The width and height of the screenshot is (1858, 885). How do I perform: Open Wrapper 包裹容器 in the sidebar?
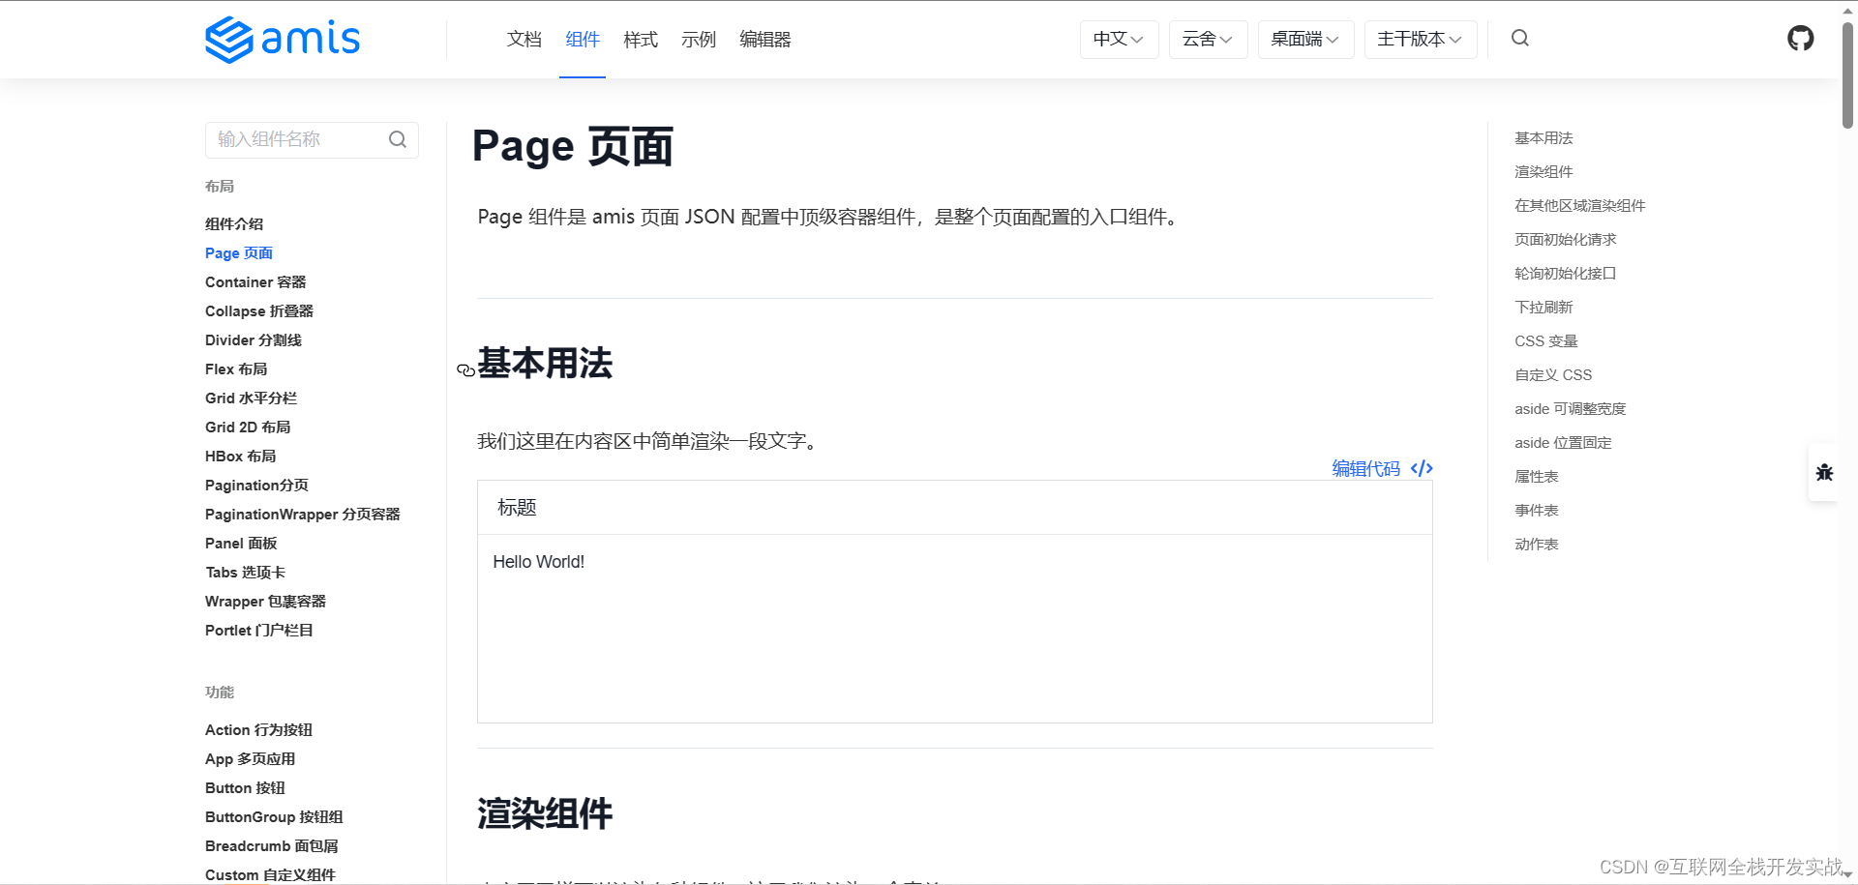coord(266,602)
